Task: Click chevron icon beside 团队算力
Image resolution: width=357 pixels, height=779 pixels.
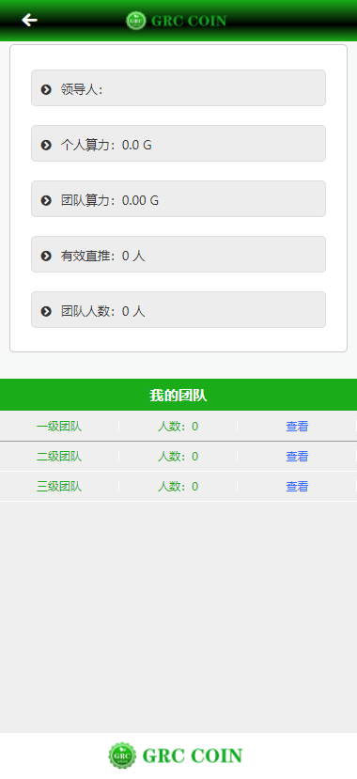Action: (46, 200)
